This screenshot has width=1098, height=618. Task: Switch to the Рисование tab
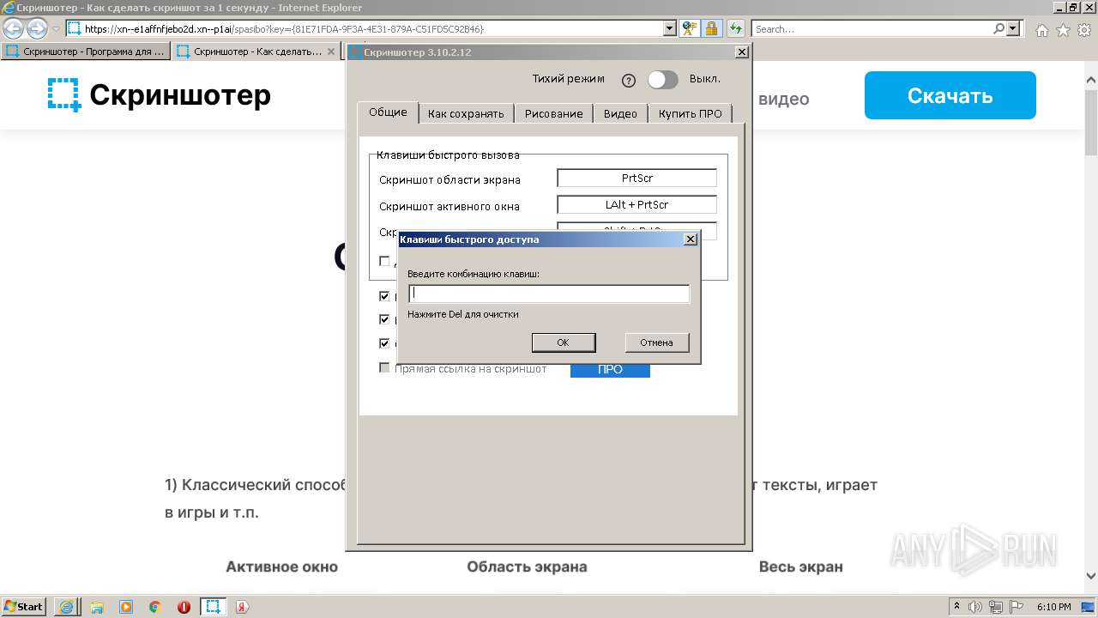point(553,113)
